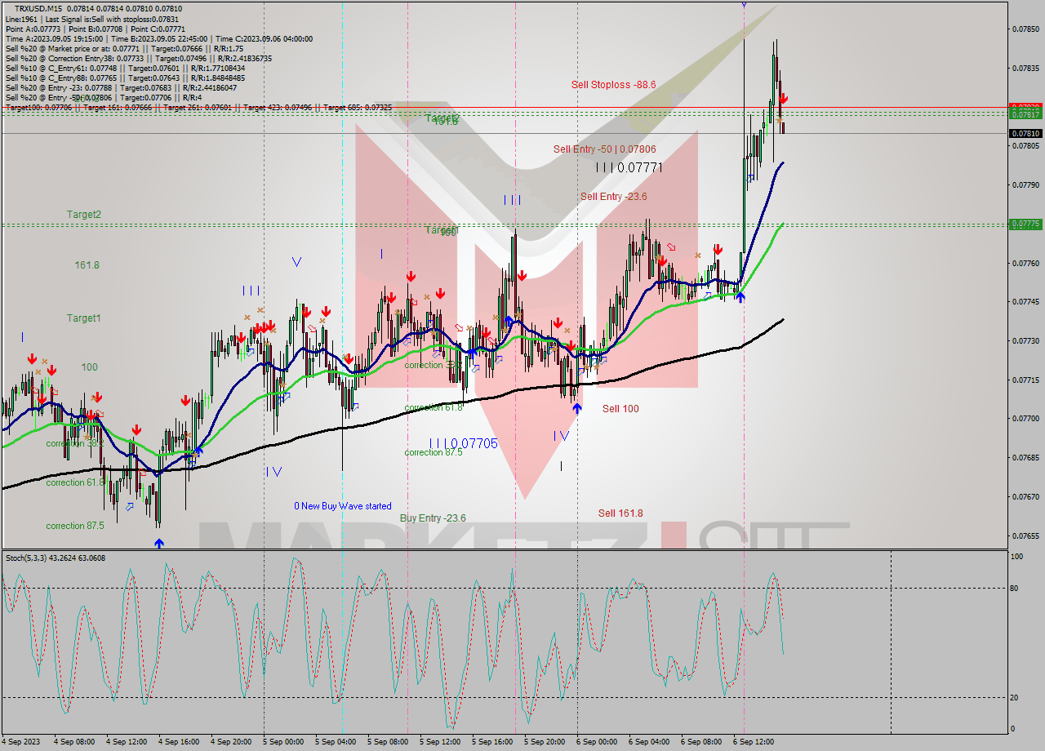Select the '6 Sep 12:00' time label

tap(754, 742)
